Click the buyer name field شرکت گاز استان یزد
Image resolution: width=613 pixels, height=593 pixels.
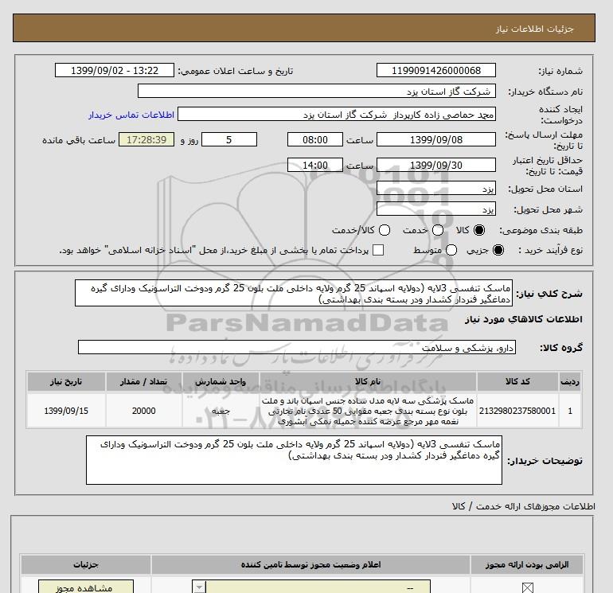tap(317, 91)
